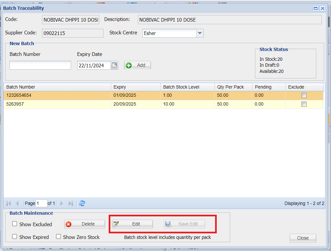The image size is (331, 251).
Task: Click the Description field
Action: (230, 20)
